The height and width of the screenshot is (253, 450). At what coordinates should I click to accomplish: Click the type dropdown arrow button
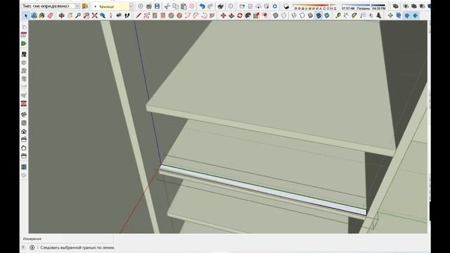[77, 6]
